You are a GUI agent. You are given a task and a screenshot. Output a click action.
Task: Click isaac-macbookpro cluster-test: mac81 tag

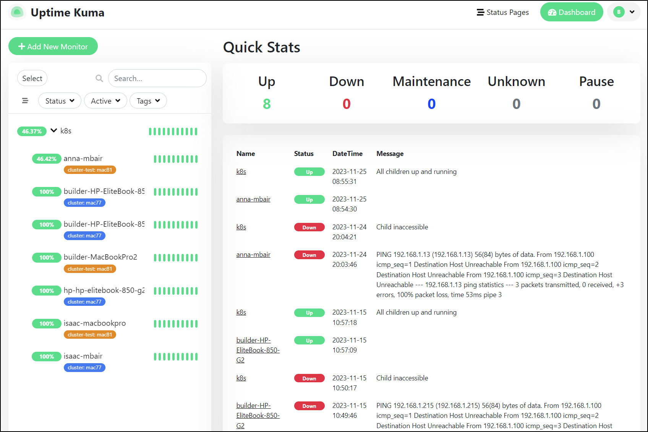(x=90, y=335)
